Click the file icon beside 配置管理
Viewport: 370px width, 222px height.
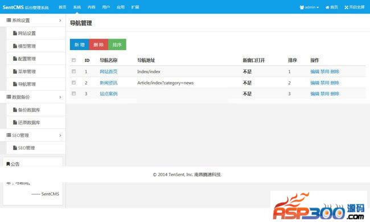[15, 58]
